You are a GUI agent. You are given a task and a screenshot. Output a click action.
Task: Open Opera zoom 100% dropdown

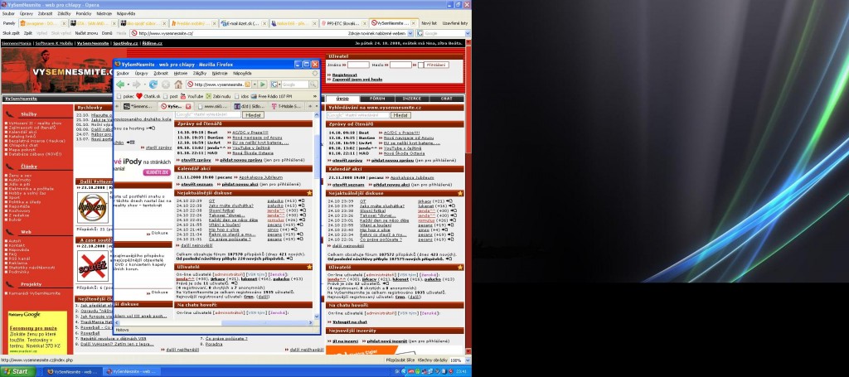click(467, 360)
